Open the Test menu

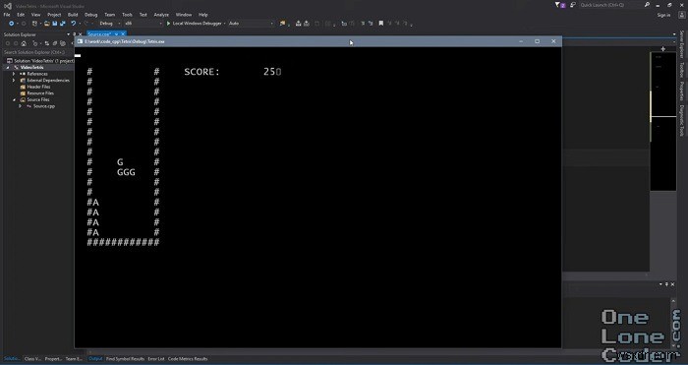[x=143, y=15]
